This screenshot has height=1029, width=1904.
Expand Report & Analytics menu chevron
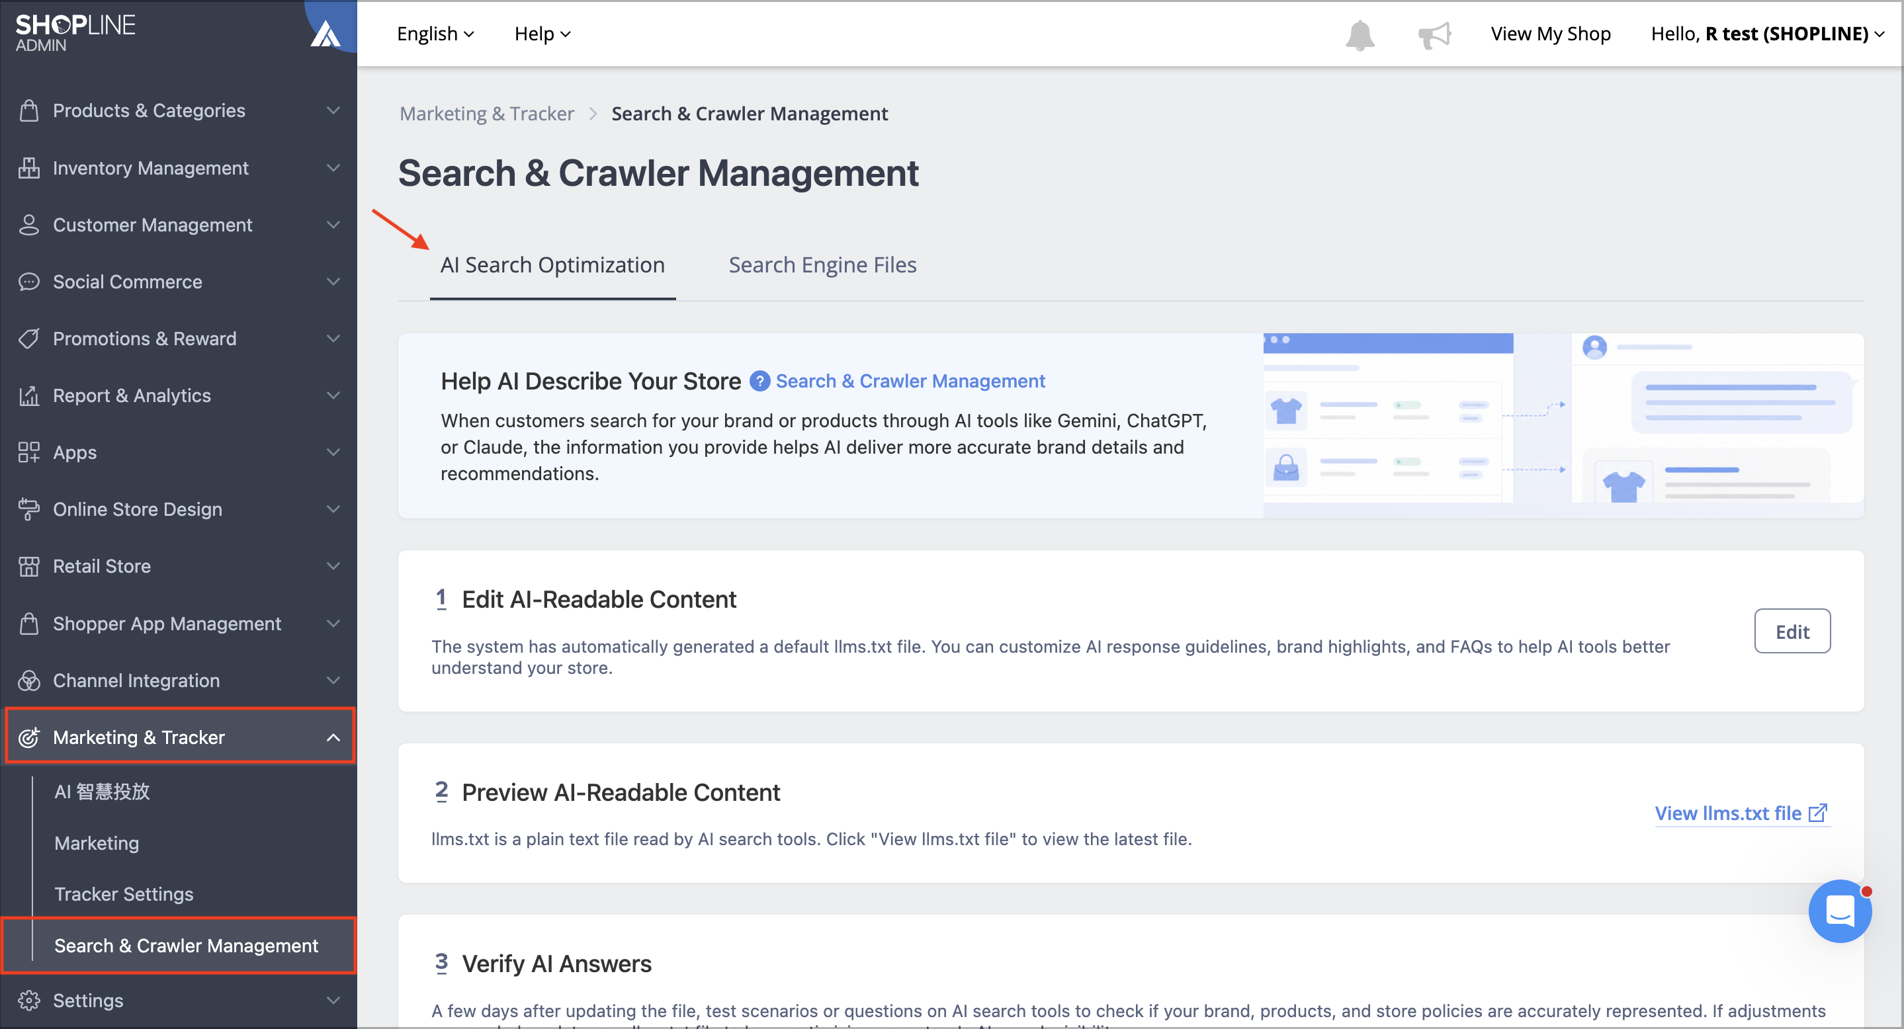(x=333, y=396)
